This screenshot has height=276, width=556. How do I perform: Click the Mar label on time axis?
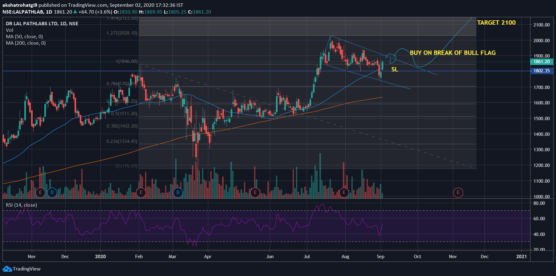(x=172, y=256)
